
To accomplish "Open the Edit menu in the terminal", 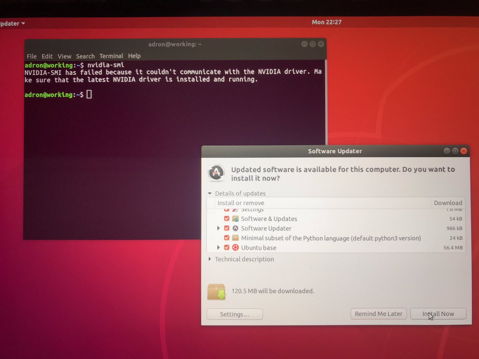I will pyautogui.click(x=47, y=56).
